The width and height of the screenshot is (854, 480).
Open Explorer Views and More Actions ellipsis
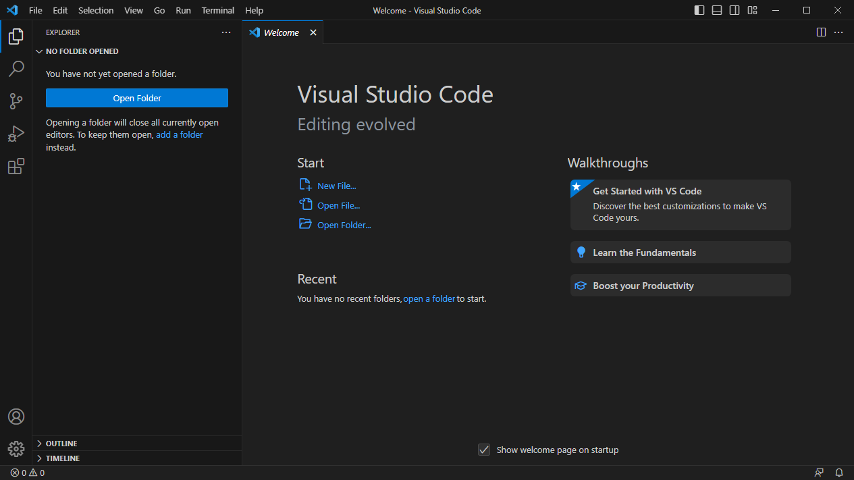tap(226, 32)
